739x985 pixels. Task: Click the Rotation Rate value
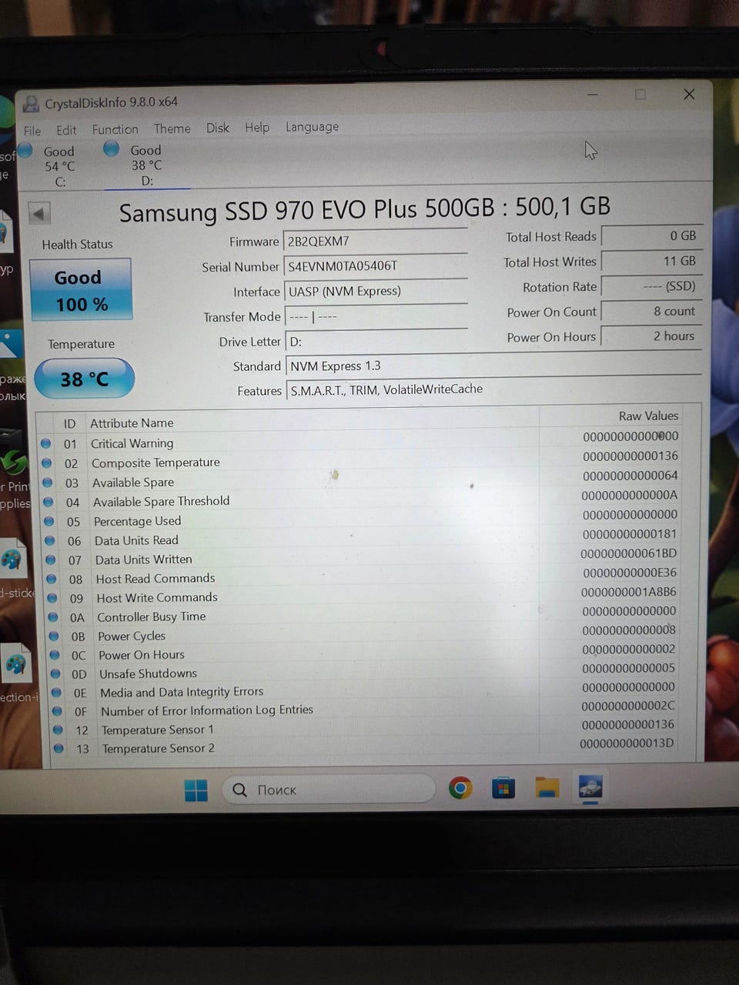(x=651, y=286)
